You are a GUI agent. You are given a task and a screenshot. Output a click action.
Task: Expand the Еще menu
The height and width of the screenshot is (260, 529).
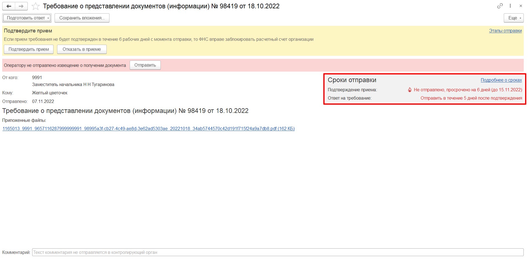coord(513,18)
